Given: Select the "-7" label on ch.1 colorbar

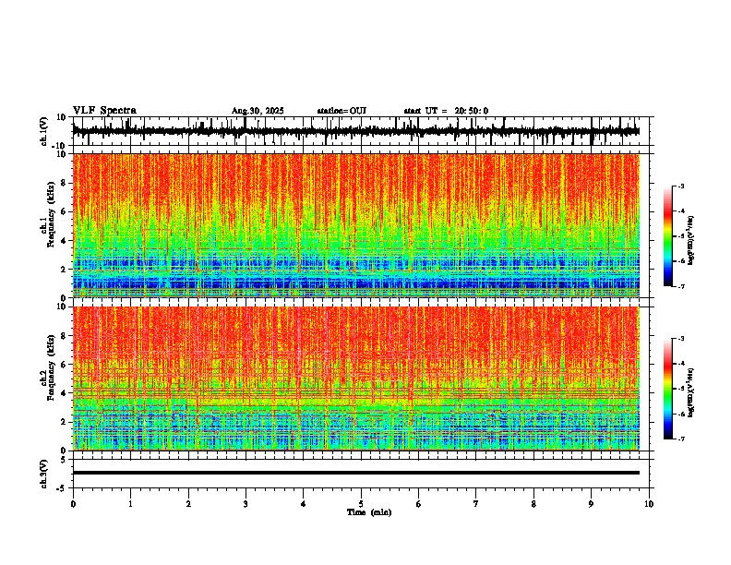Looking at the screenshot, I should pyautogui.click(x=681, y=287).
